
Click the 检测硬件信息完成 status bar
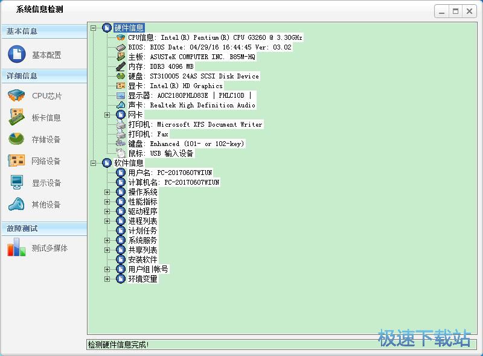pyautogui.click(x=281, y=345)
